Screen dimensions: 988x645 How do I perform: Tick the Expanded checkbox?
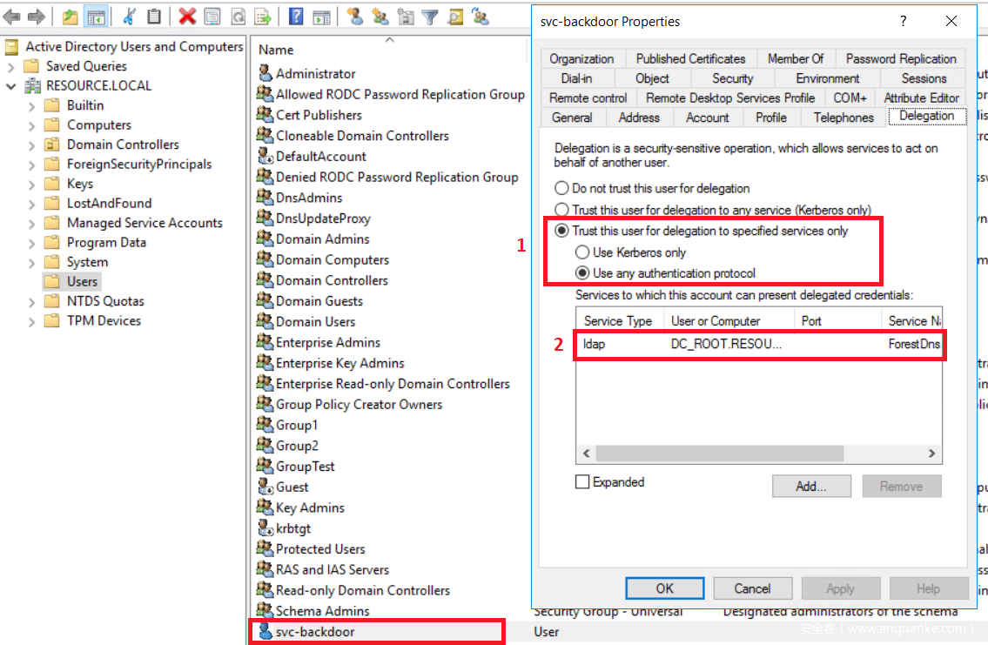(582, 482)
